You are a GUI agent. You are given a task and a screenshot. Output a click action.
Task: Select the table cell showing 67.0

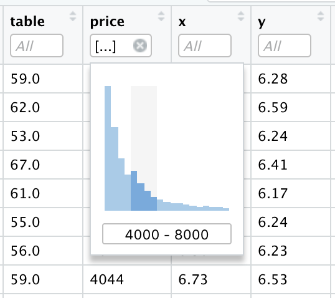pos(25,165)
